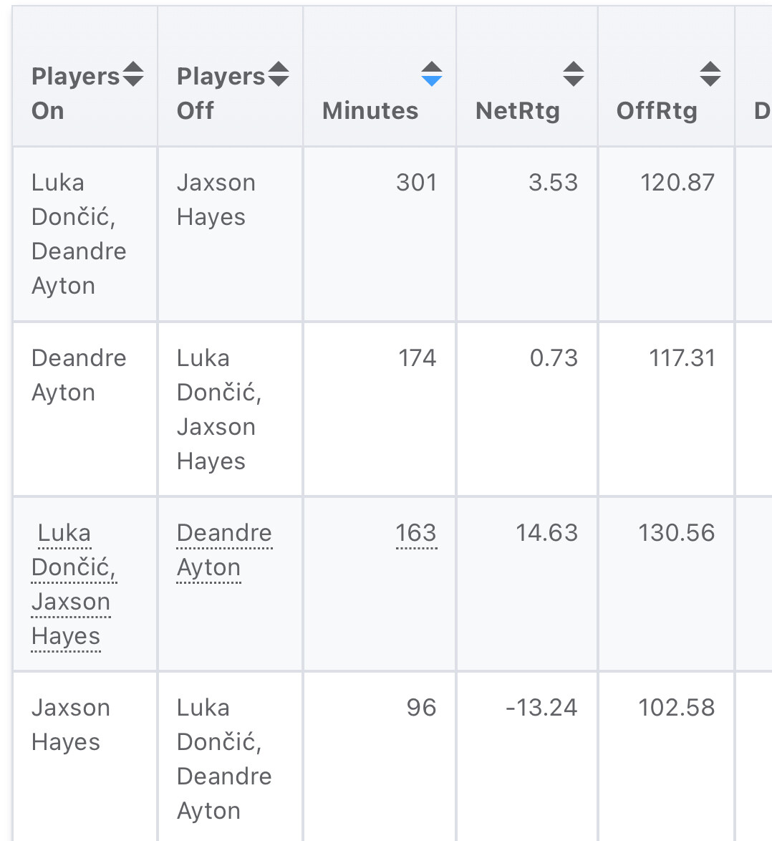772x841 pixels.
Task: Click the -13.24 NetRtg value
Action: (541, 708)
